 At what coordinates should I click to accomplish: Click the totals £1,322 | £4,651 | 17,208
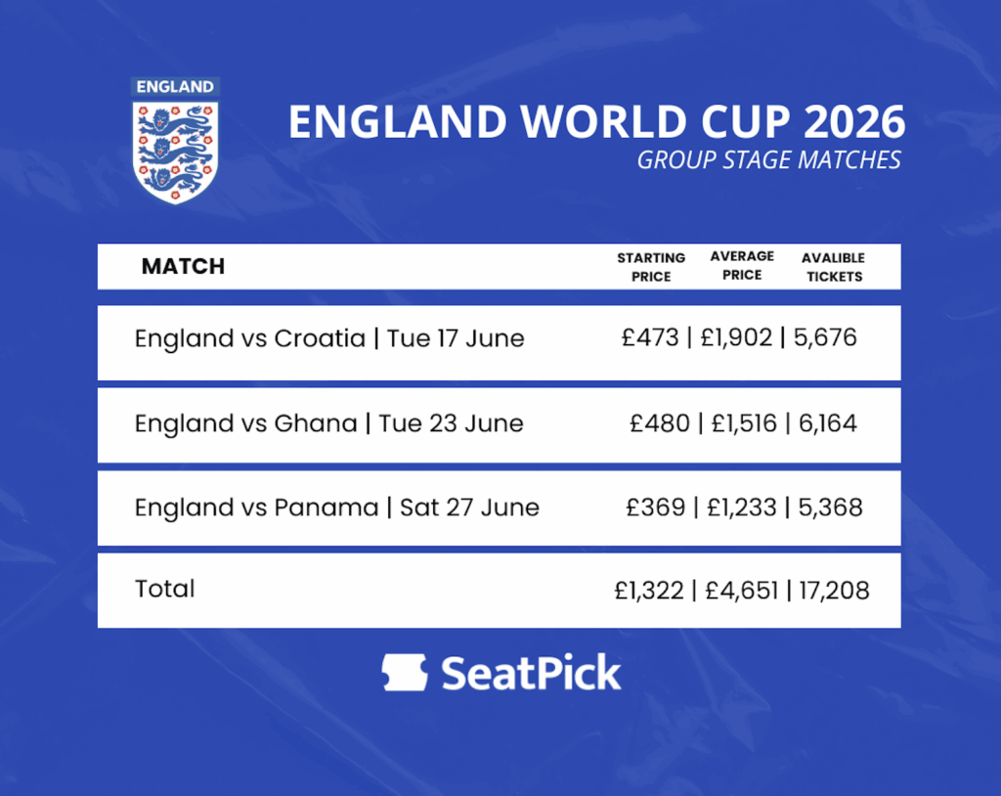pos(742,590)
